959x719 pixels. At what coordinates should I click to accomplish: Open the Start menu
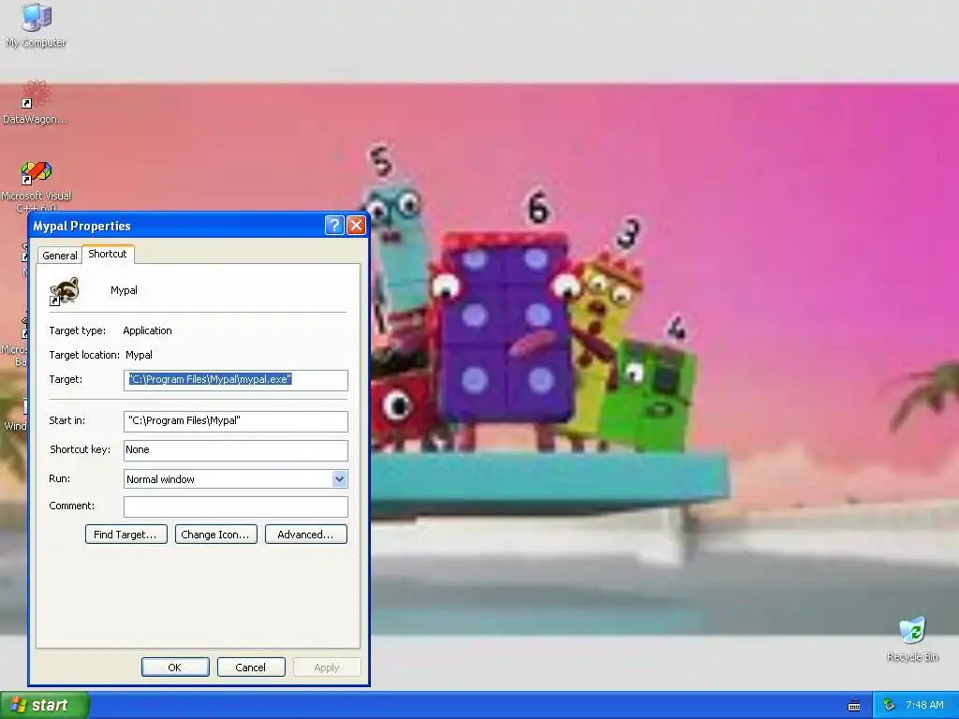(x=45, y=705)
